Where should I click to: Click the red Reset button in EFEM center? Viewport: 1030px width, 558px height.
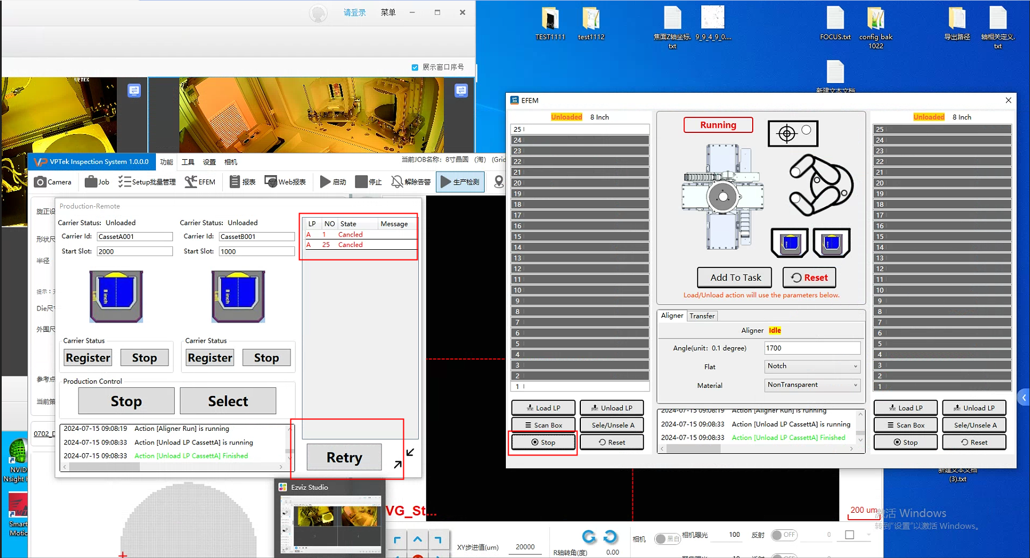(809, 278)
